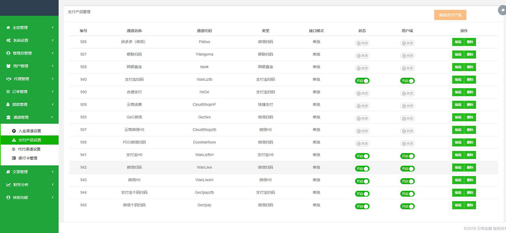This screenshot has height=233, width=506.
Task: Expand 系统设置 menu chevron
Action: [53, 40]
